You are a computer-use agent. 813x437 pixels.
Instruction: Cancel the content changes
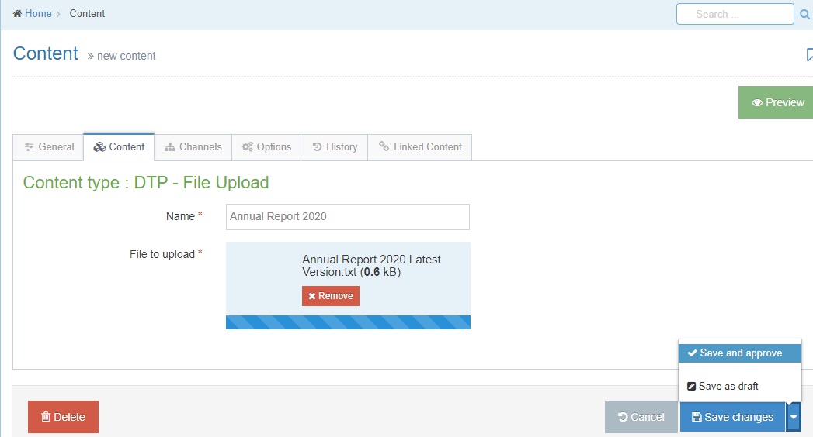[641, 417]
